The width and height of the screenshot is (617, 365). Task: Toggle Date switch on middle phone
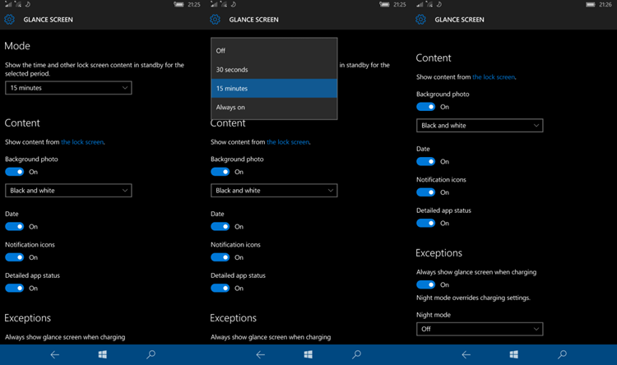point(220,227)
